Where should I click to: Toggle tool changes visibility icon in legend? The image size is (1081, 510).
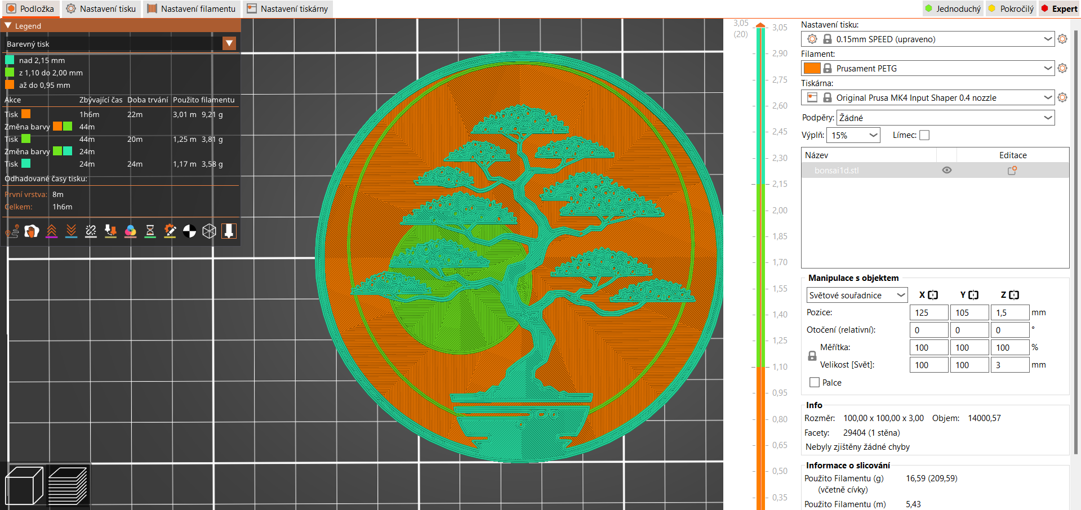(110, 231)
